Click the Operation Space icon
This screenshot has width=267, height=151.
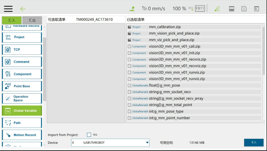tap(8, 99)
